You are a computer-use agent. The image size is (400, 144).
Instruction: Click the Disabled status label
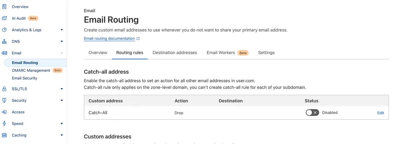tap(330, 113)
